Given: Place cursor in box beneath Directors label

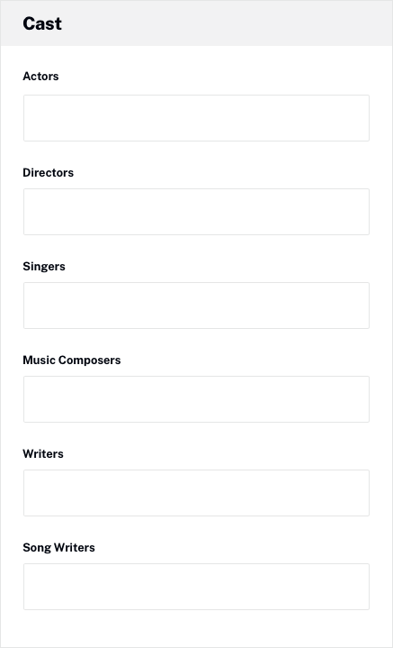Looking at the screenshot, I should (196, 212).
